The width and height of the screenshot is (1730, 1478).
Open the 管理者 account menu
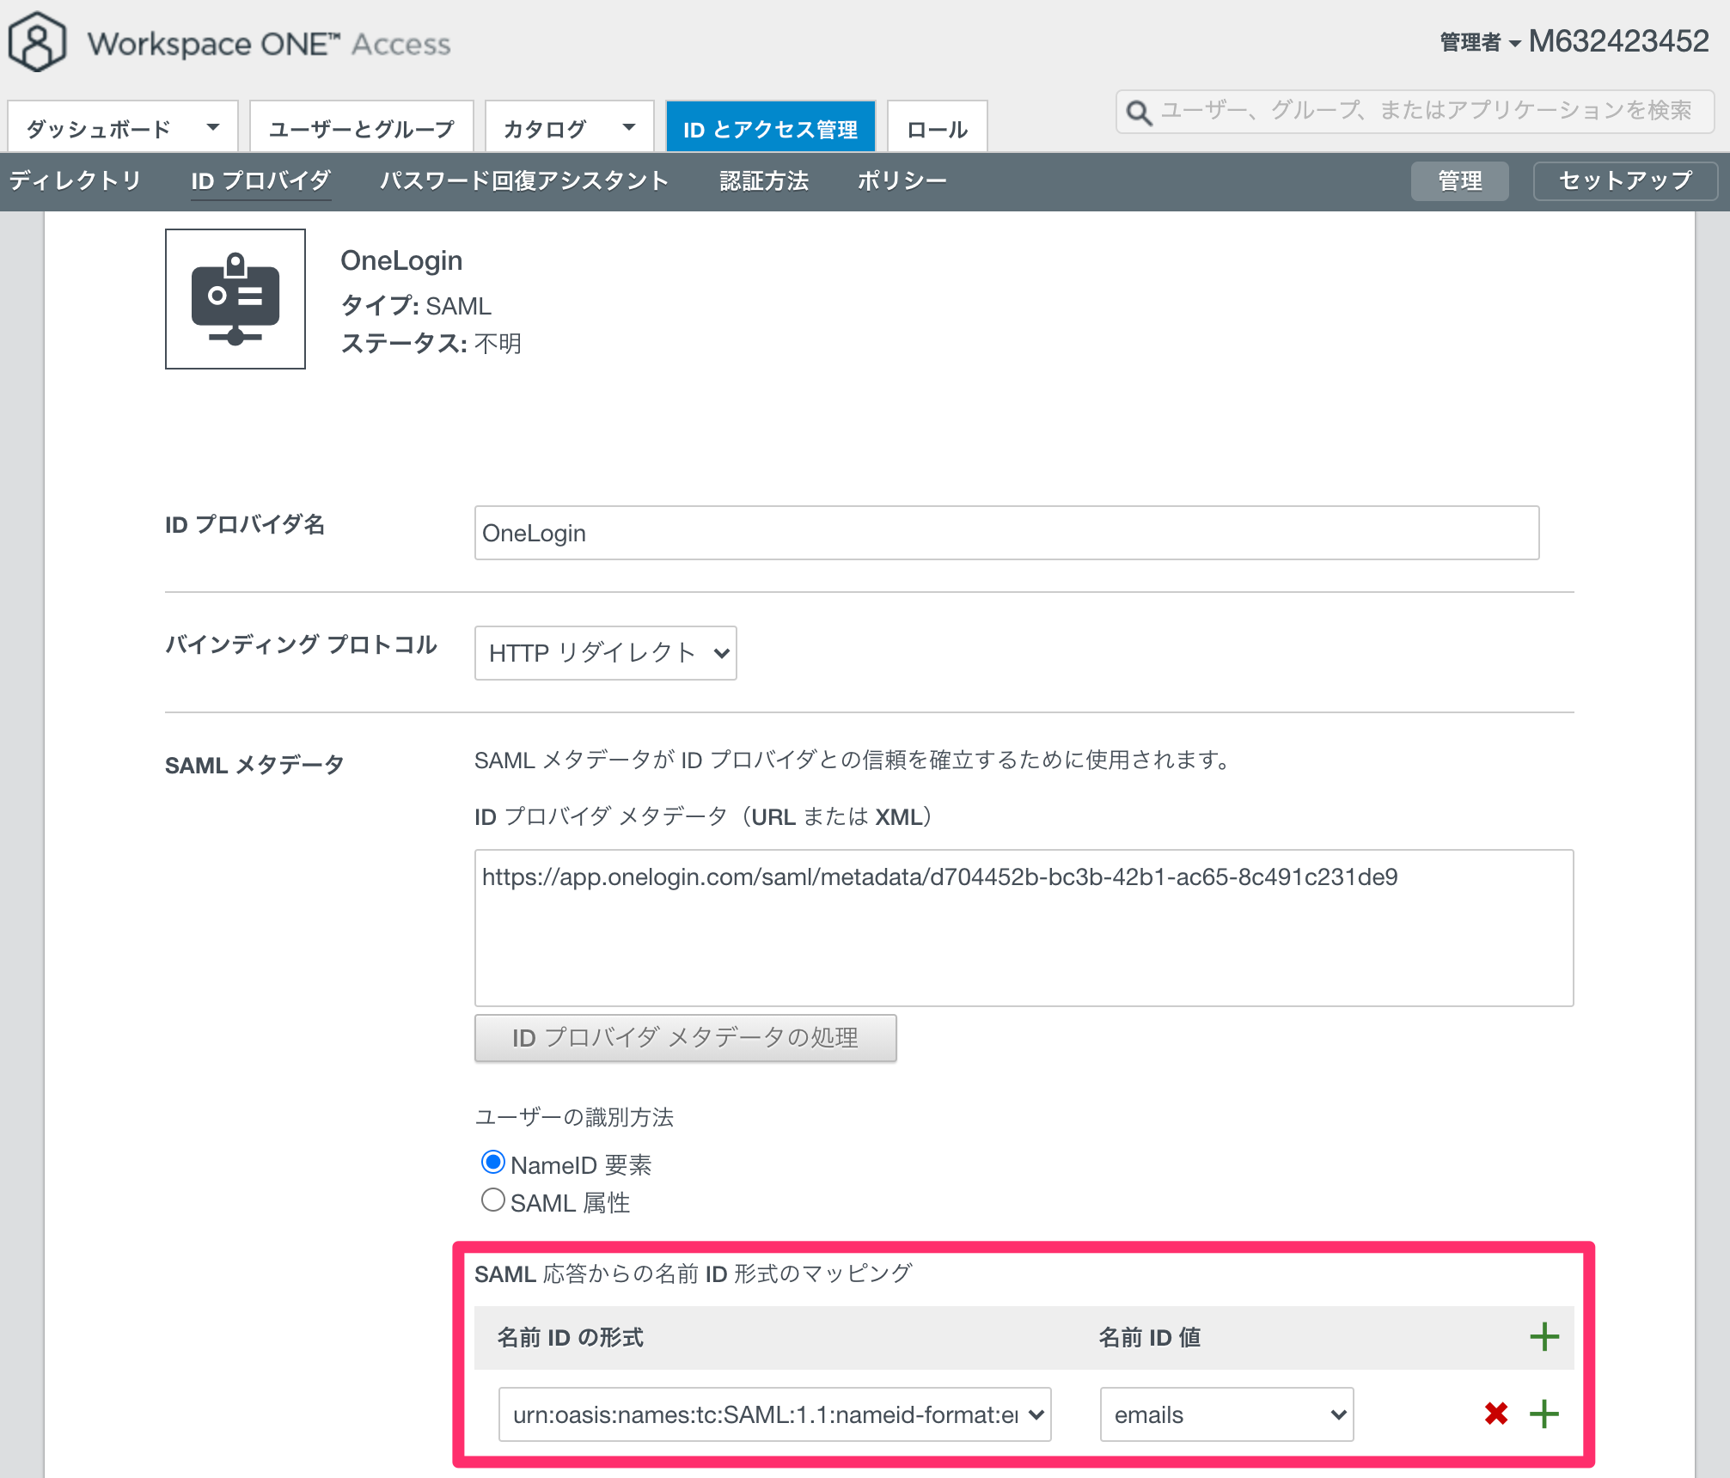click(1480, 42)
